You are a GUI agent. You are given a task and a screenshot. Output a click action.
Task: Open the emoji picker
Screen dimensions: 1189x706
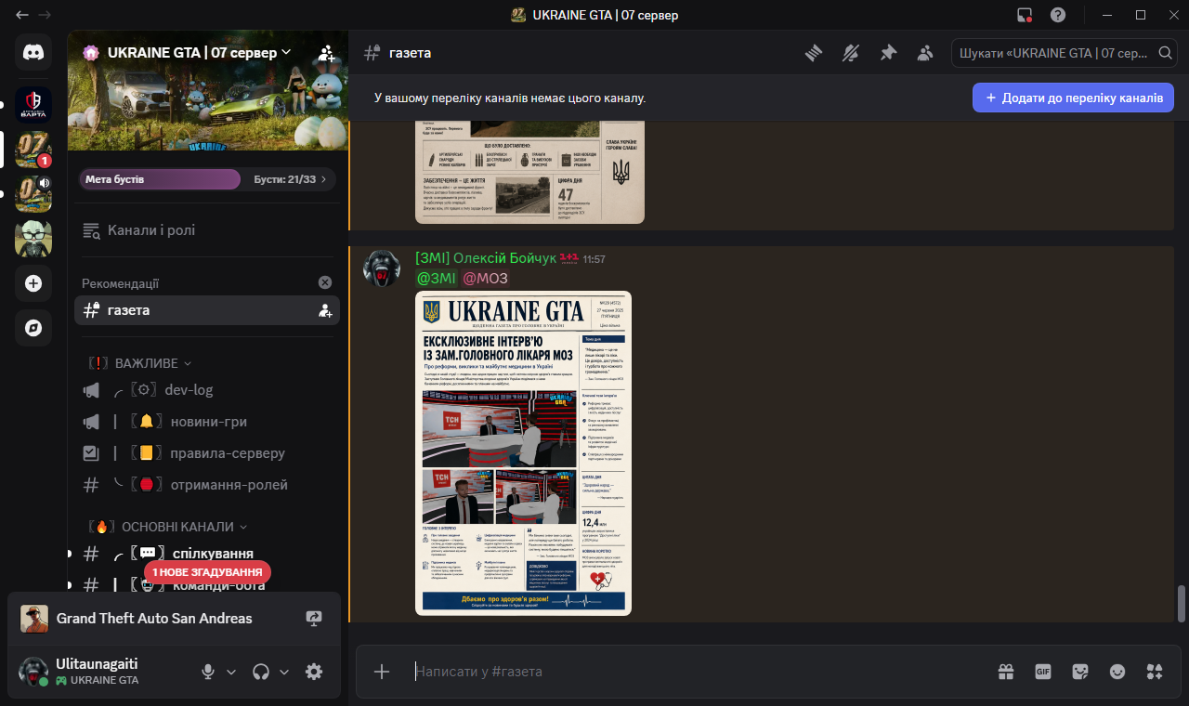coord(1117,672)
